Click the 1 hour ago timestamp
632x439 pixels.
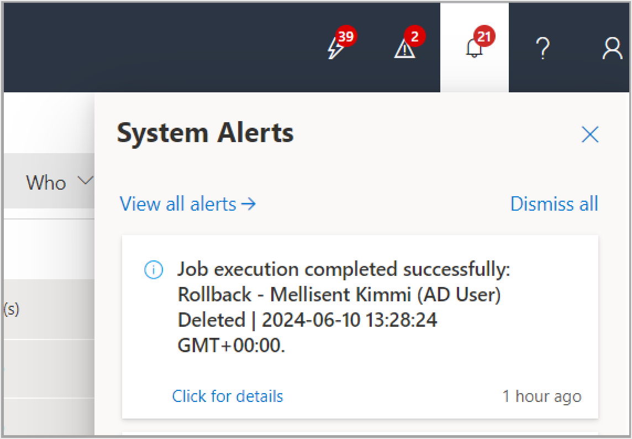542,396
